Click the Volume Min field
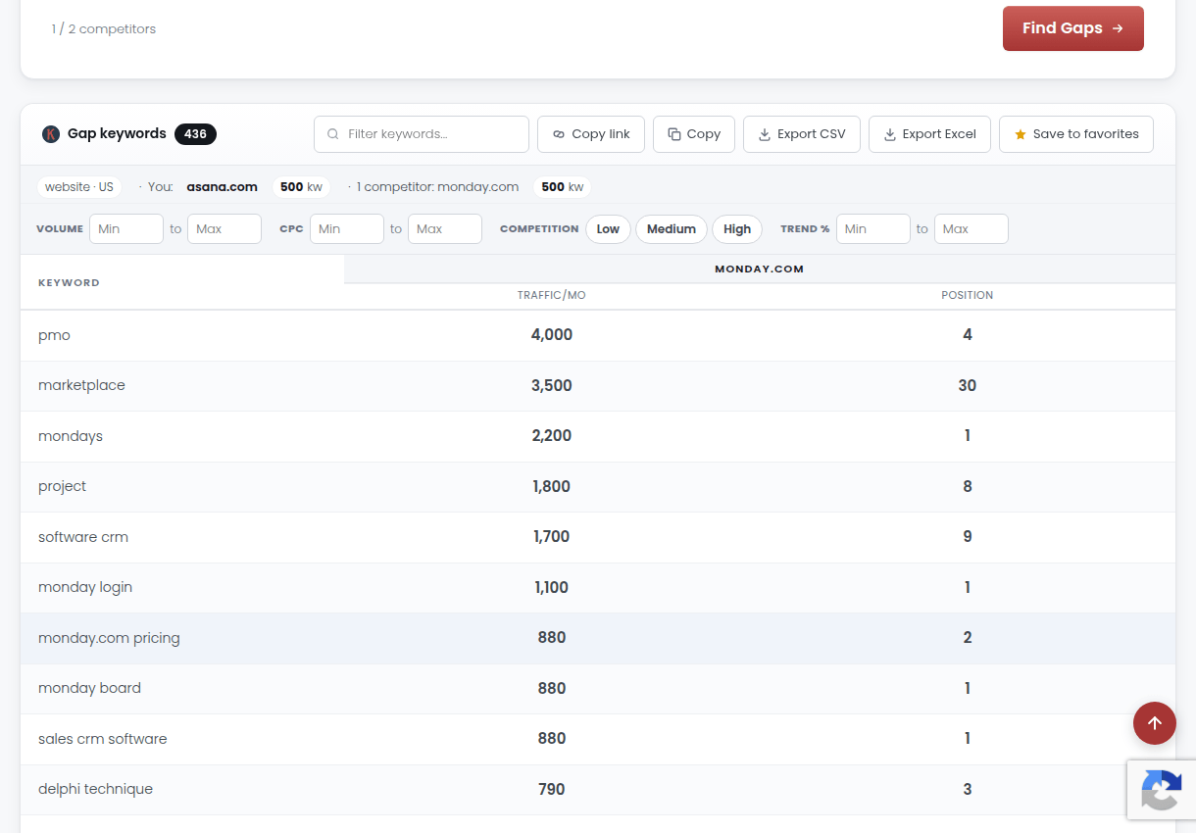1196x833 pixels. tap(126, 229)
